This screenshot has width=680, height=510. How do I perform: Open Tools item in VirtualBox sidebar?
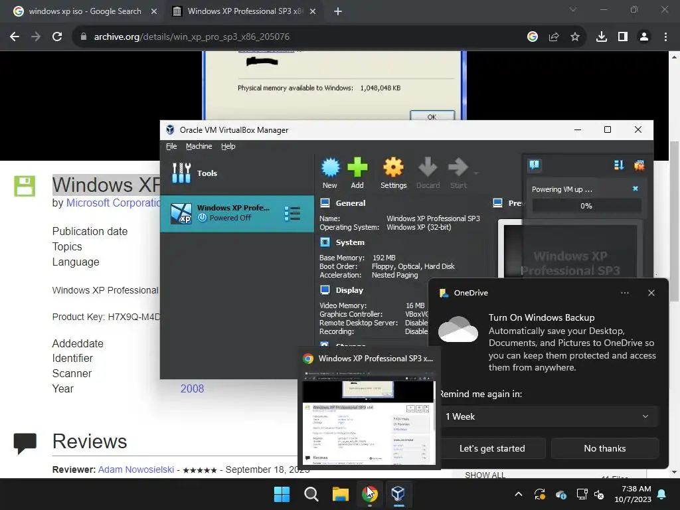pyautogui.click(x=236, y=173)
